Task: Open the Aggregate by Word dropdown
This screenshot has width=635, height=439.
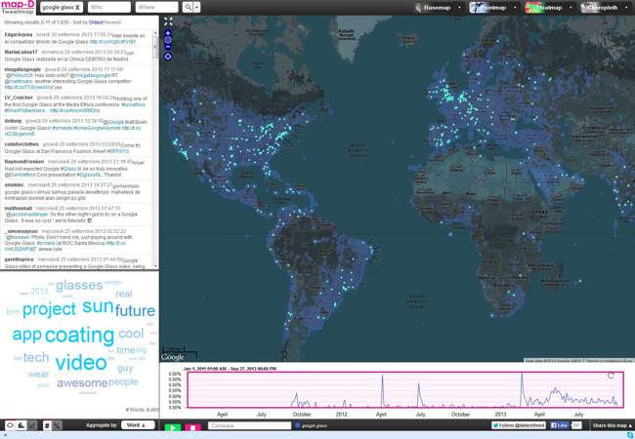Action: [x=138, y=425]
